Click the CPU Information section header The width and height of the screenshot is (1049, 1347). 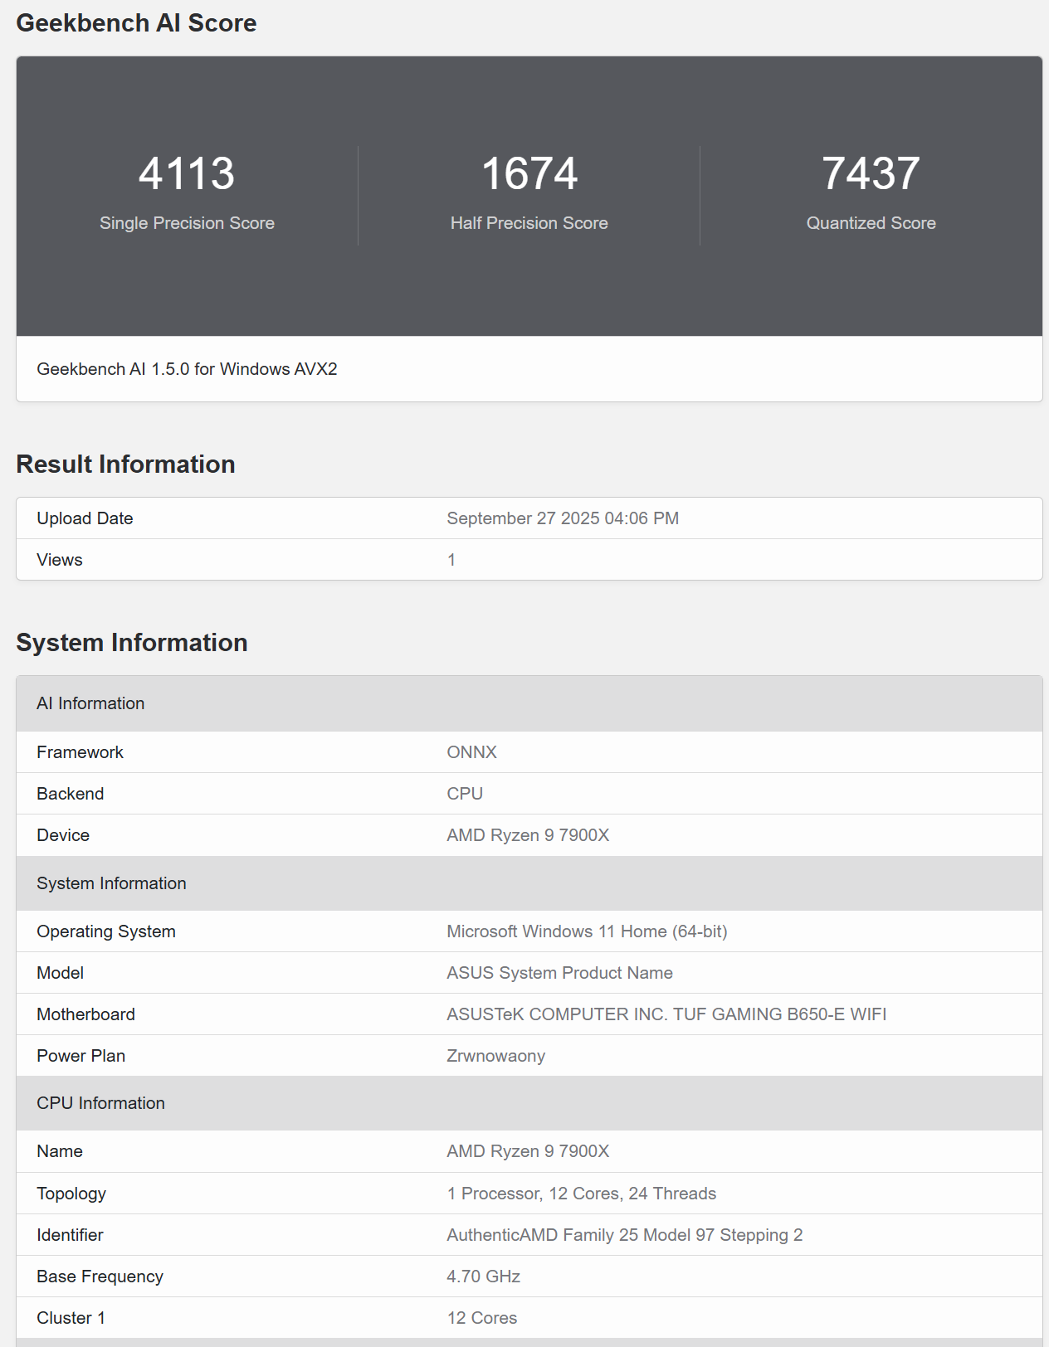point(100,1103)
